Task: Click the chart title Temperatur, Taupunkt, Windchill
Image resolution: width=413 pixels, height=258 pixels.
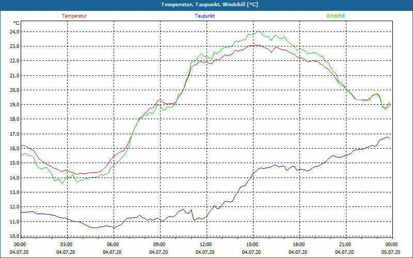Action: [210, 5]
